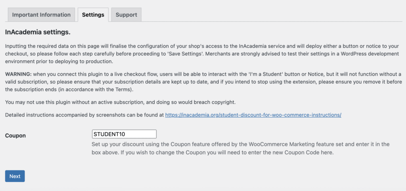Screen dimensions: 406x191
Task: Click the "InAcademia settings." heading
Action: coord(38,32)
